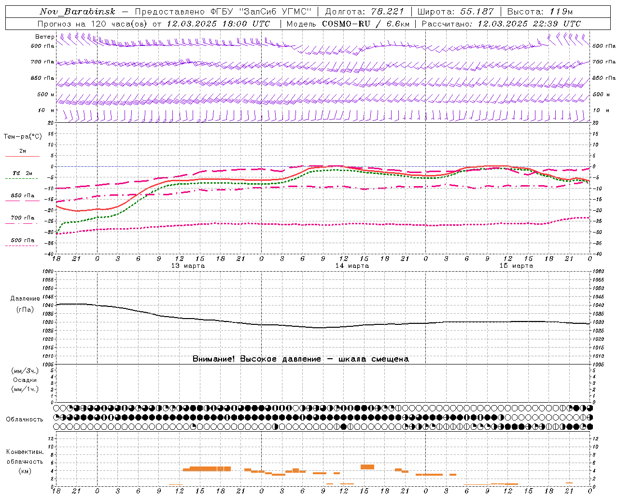This screenshot has width=618, height=495.
Task: Select the computed time 22:39 UTC
Action: pyautogui.click(x=557, y=24)
